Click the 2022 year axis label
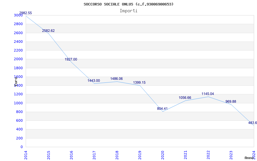 (x=208, y=155)
